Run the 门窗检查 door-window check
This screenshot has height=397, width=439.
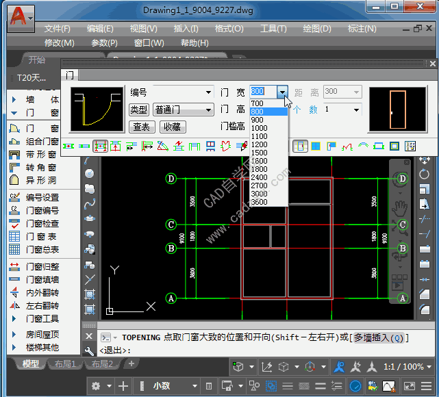(x=42, y=224)
